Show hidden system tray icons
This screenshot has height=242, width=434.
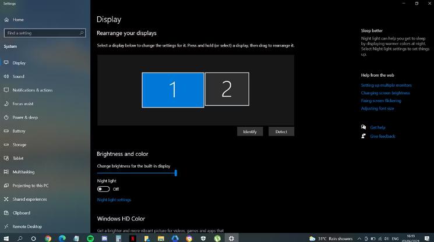359,239
